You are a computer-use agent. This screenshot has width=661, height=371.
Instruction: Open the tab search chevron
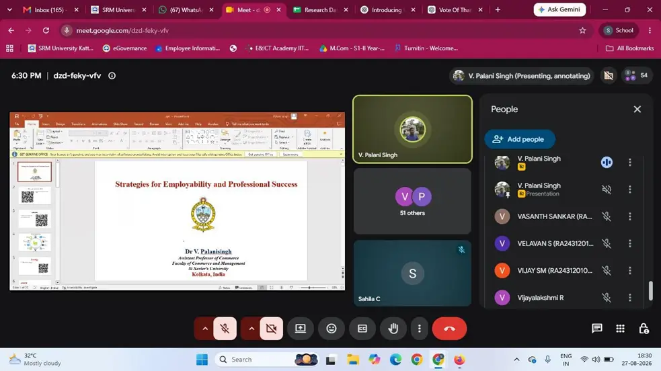(9, 9)
